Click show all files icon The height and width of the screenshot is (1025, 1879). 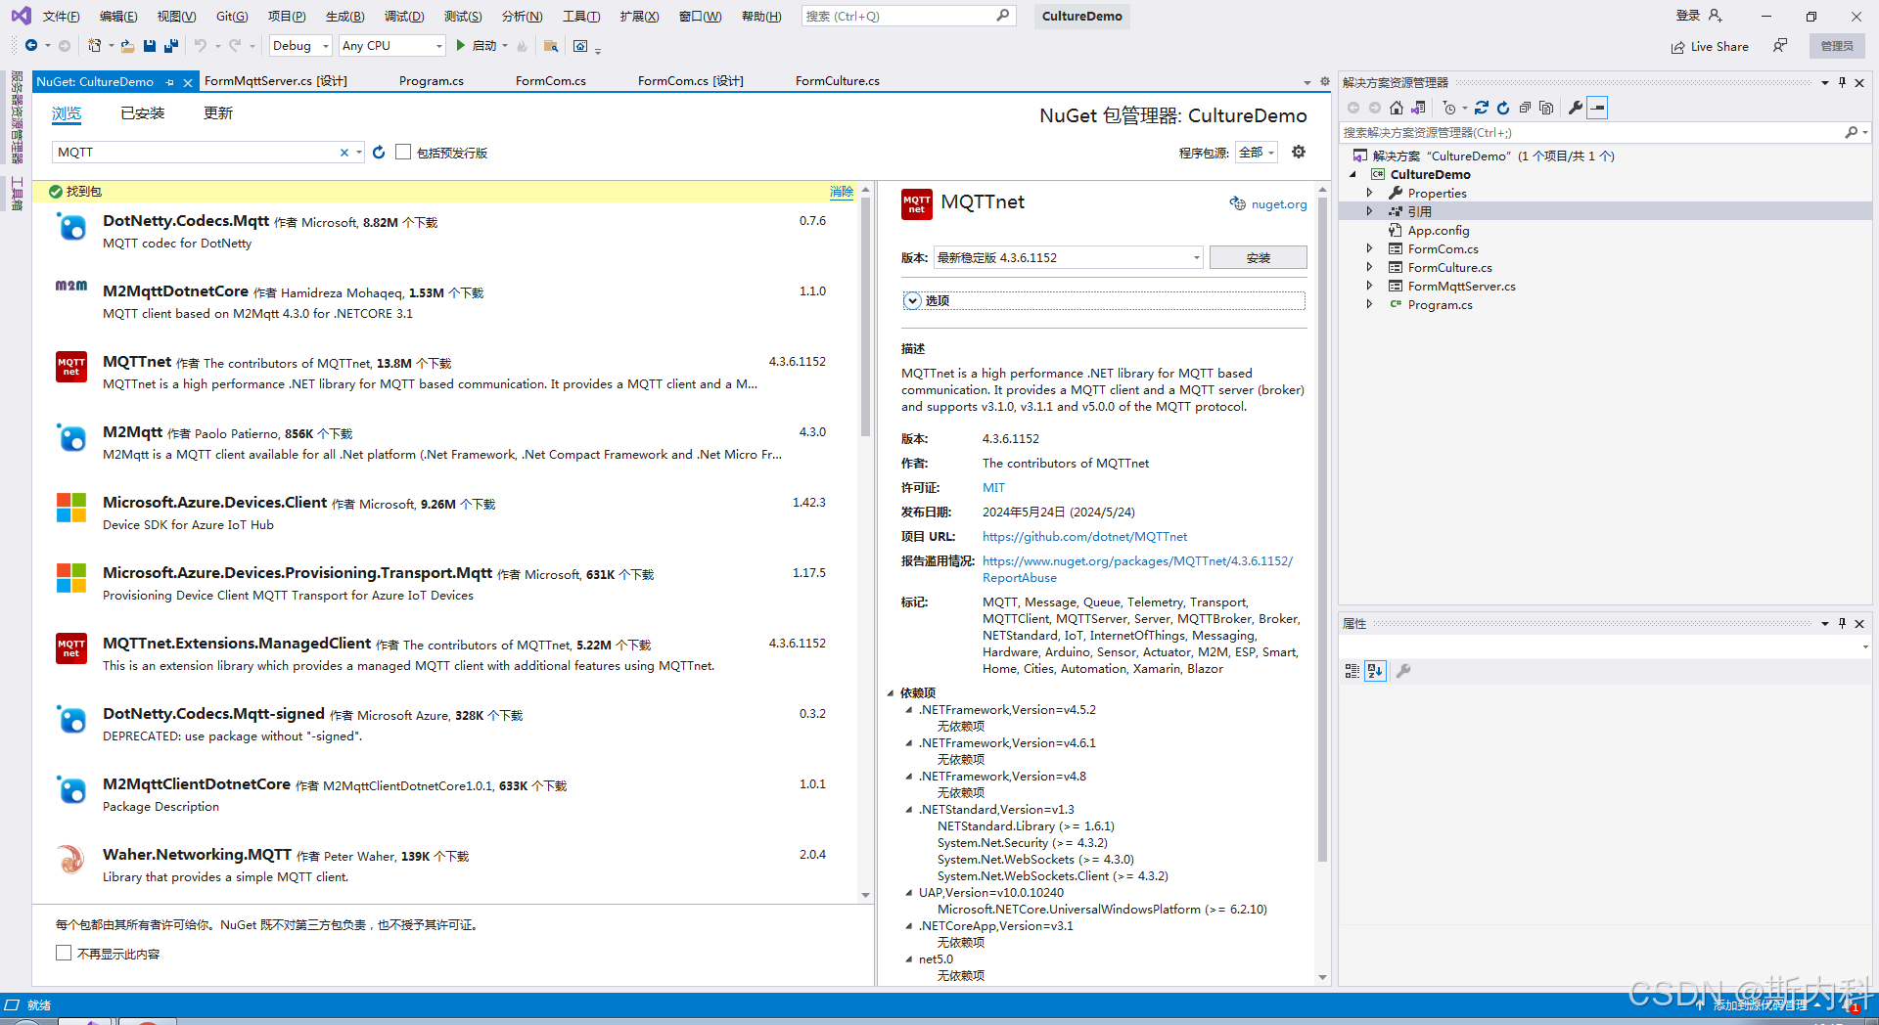(1546, 108)
